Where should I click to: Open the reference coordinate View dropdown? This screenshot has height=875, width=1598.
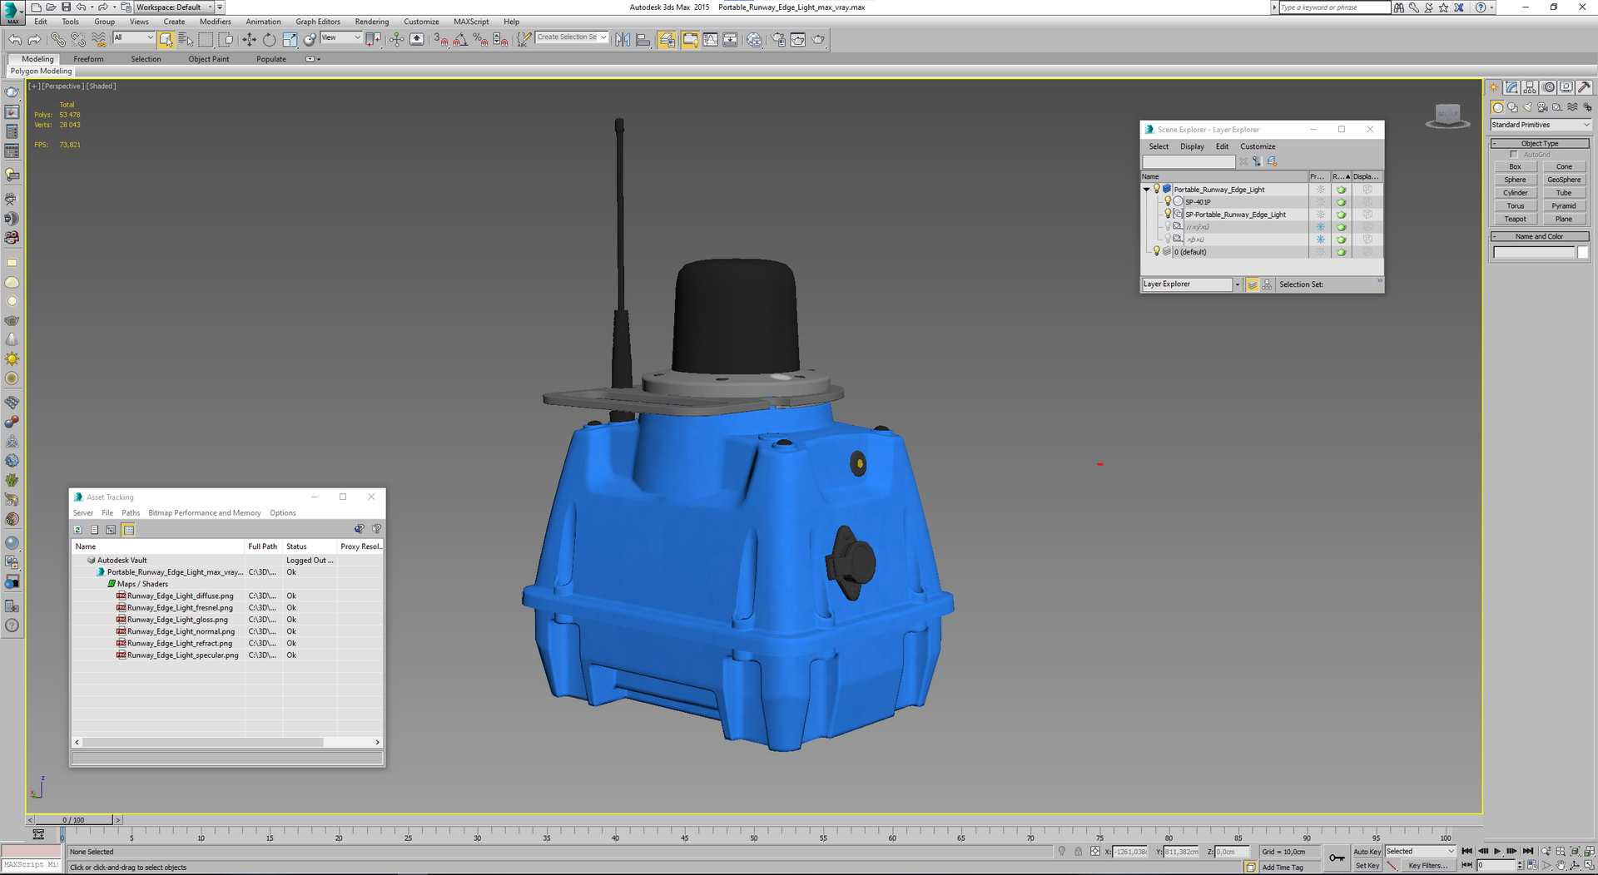[x=340, y=37]
